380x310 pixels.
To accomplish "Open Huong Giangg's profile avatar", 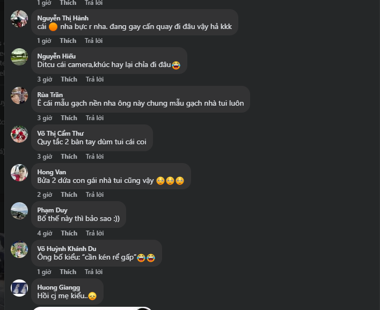I will [19, 288].
